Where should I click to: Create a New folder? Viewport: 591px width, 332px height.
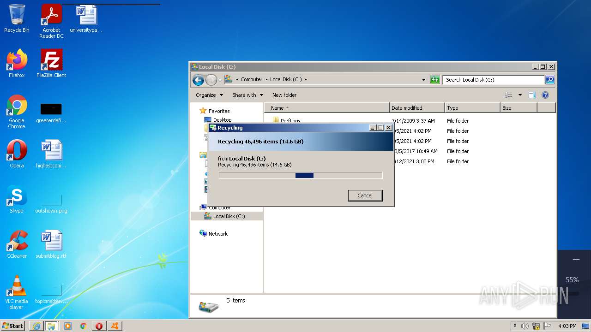[284, 95]
